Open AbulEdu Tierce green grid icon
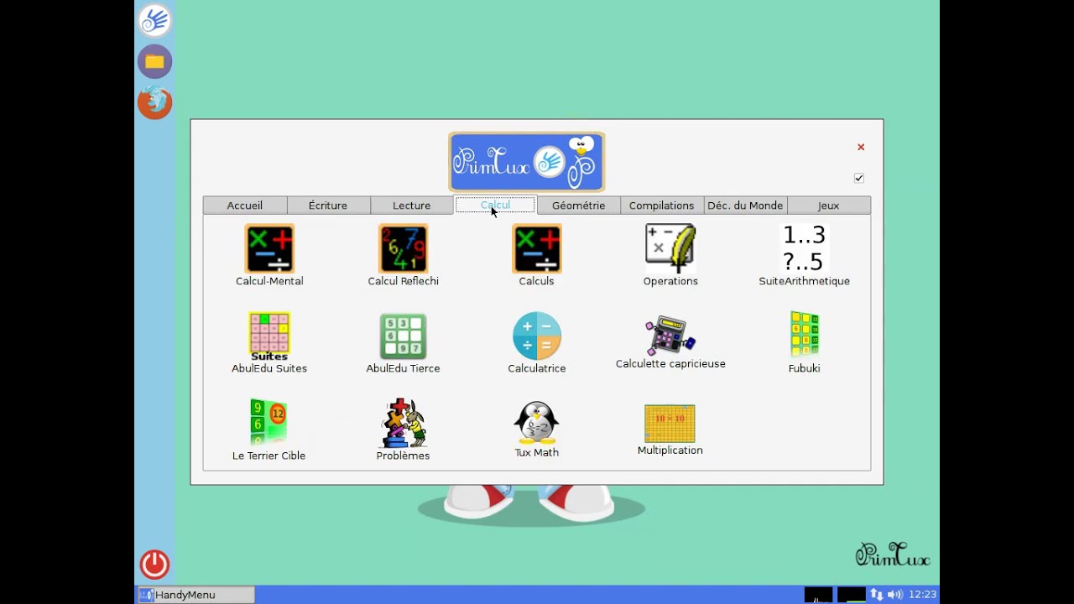This screenshot has width=1074, height=604. tap(403, 336)
